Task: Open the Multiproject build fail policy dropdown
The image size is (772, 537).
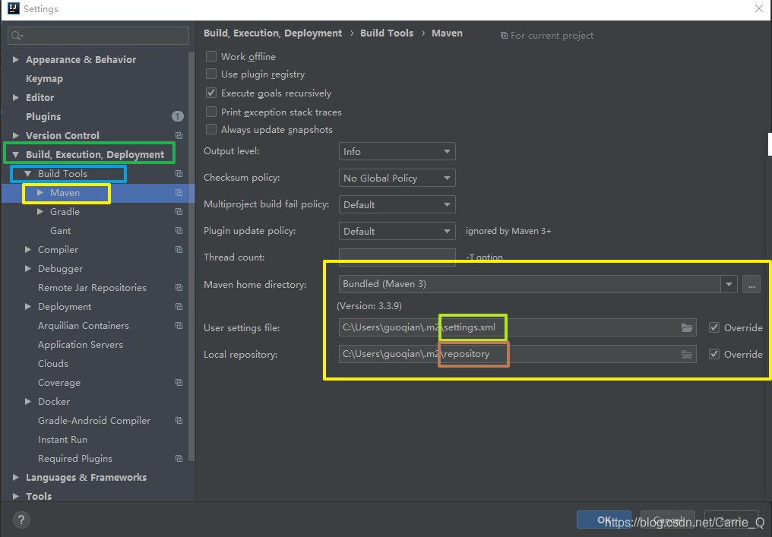Action: (397, 205)
